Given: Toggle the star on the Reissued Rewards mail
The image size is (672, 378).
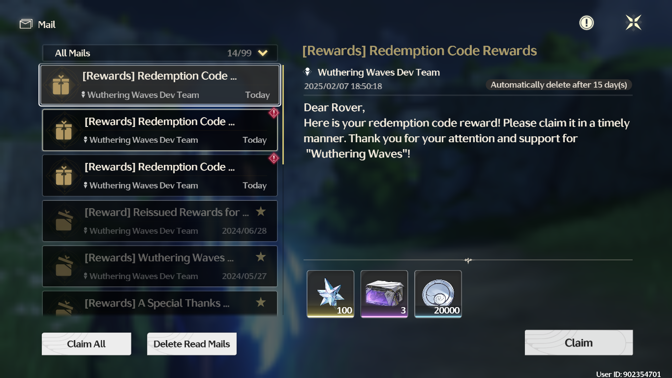Looking at the screenshot, I should pos(261,212).
